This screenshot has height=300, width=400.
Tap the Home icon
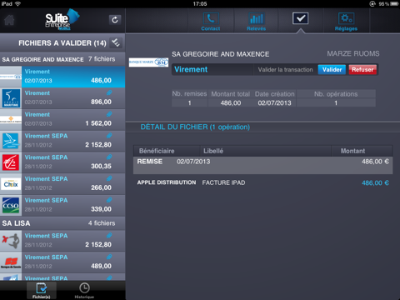[x=9, y=20]
